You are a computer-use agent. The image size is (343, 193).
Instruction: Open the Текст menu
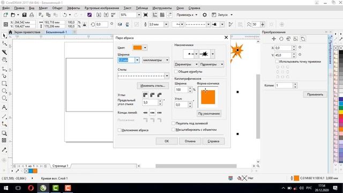click(x=128, y=8)
